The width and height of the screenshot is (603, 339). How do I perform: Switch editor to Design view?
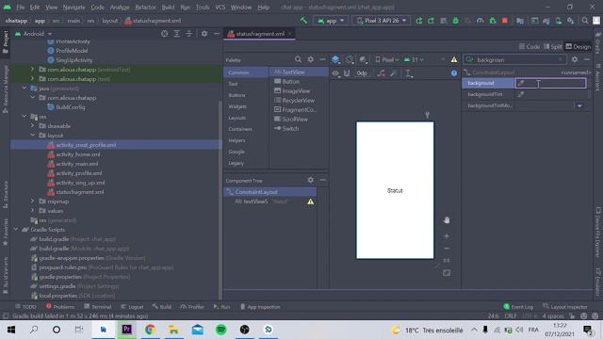tap(578, 46)
